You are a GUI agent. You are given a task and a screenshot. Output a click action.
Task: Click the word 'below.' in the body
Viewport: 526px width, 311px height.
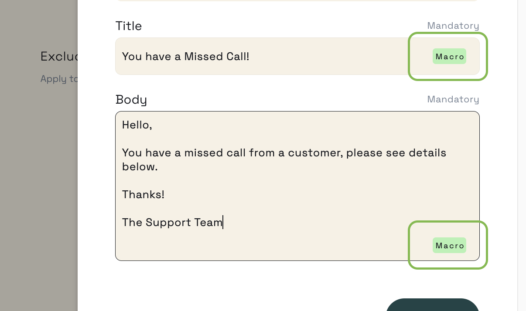tap(140, 167)
